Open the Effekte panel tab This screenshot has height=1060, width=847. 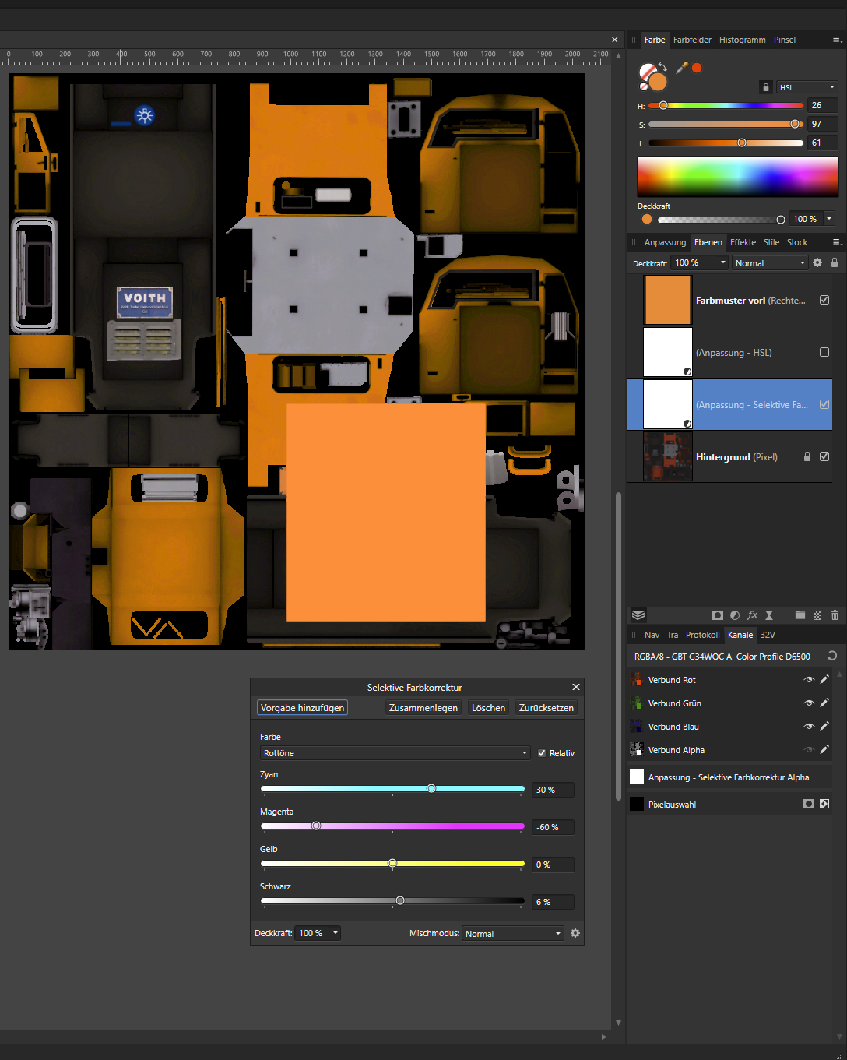(x=743, y=242)
